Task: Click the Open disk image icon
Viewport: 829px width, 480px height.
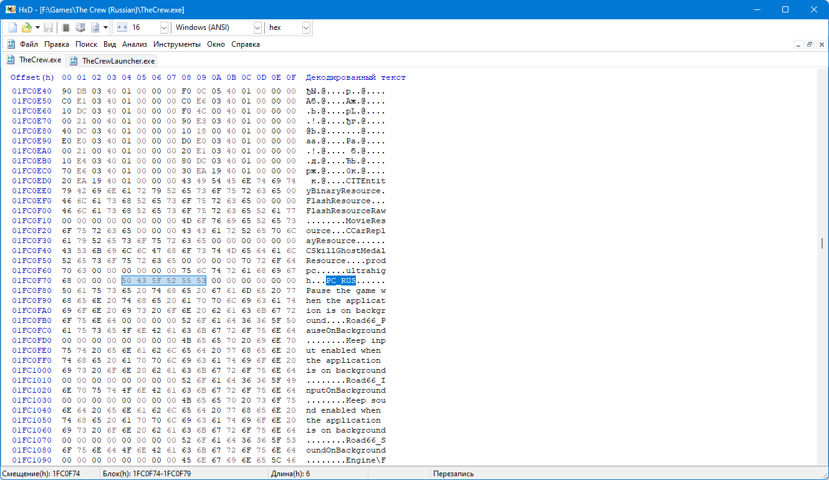Action: tap(95, 27)
